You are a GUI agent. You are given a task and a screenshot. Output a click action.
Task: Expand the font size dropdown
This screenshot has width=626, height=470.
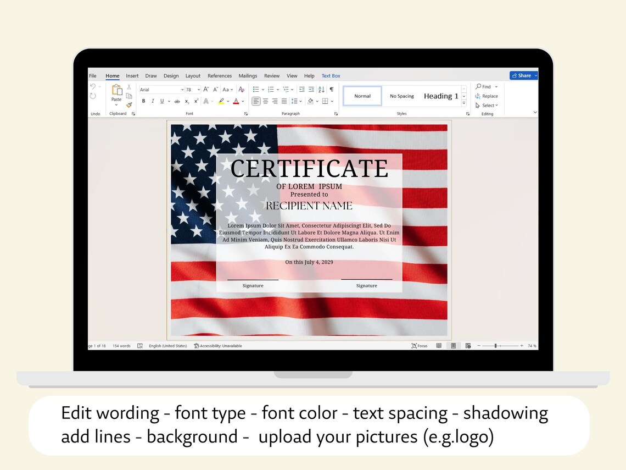(199, 89)
